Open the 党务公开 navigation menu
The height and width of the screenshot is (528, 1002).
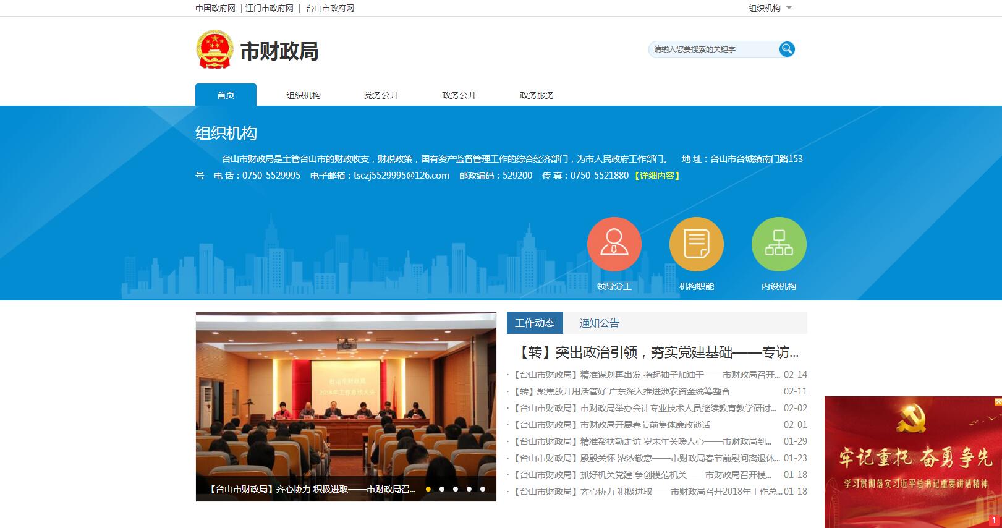[381, 95]
